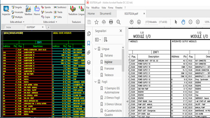Toggle the bookmarks panel icon
The height and width of the screenshot is (118, 210).
pyautogui.click(x=89, y=43)
